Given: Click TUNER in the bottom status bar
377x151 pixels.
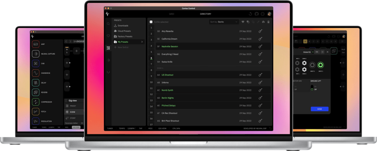Looking at the screenshot, I should pos(110,129).
